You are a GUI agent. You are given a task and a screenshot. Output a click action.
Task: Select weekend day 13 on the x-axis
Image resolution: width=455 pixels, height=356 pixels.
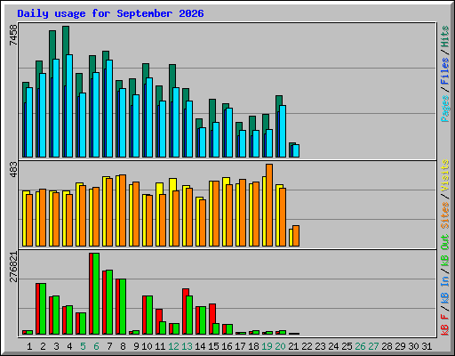(x=187, y=346)
